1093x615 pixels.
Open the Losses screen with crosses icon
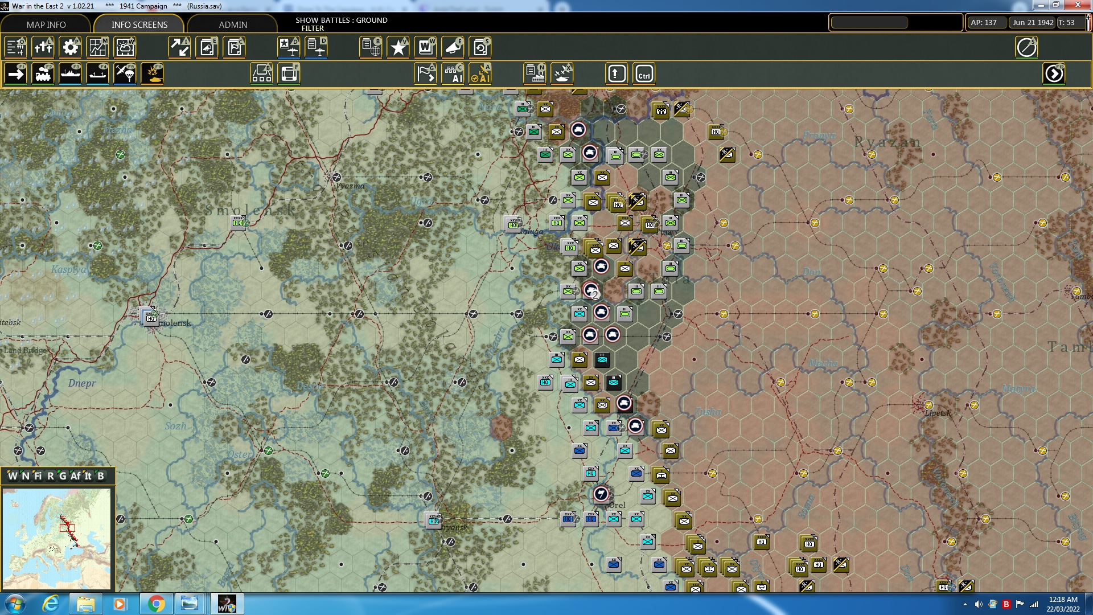[x=43, y=47]
